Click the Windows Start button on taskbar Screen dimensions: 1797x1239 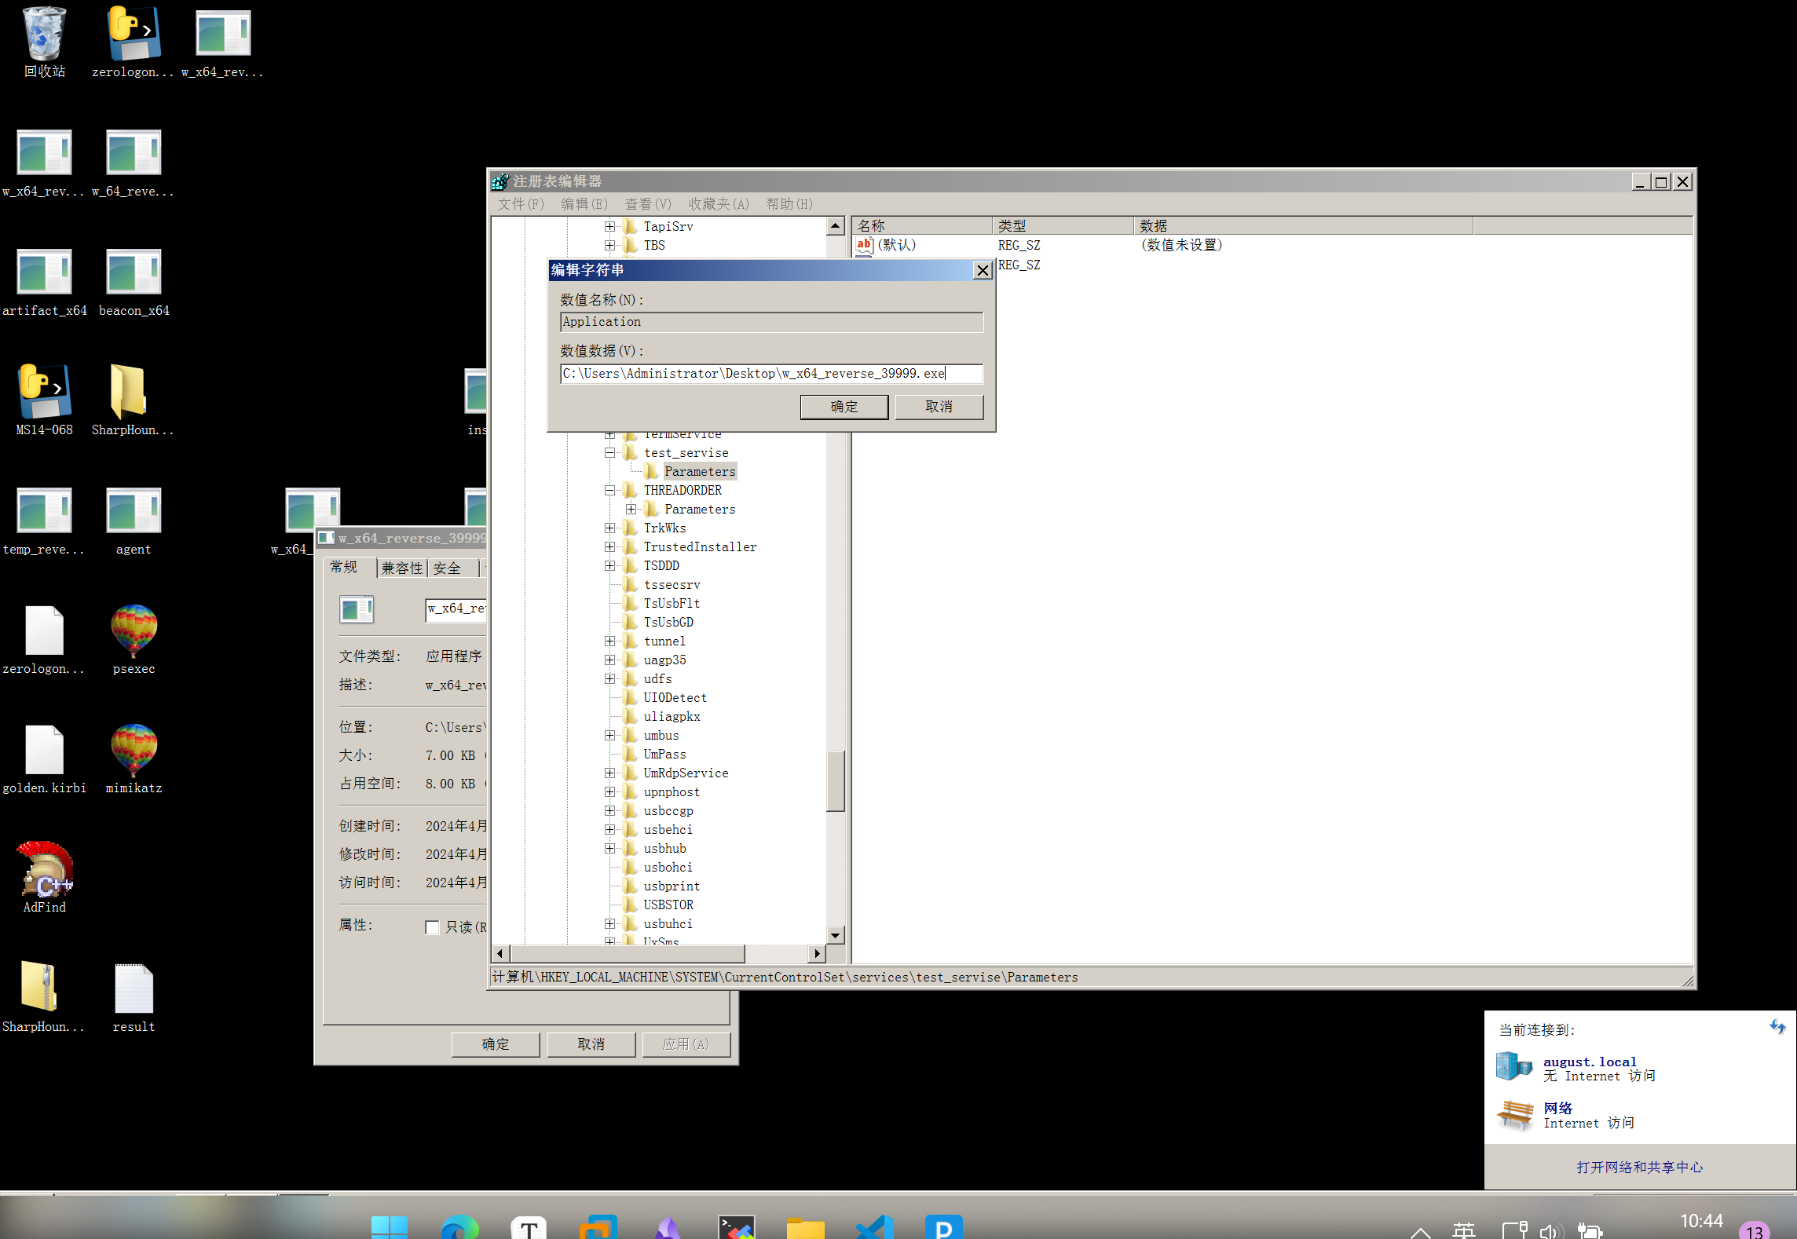(x=390, y=1226)
